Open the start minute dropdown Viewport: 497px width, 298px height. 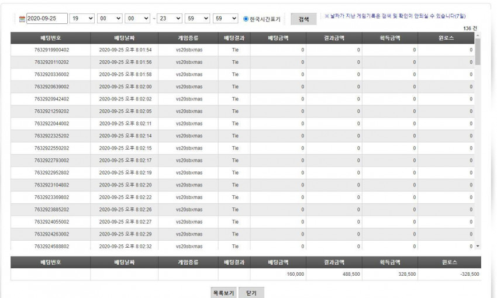(110, 18)
